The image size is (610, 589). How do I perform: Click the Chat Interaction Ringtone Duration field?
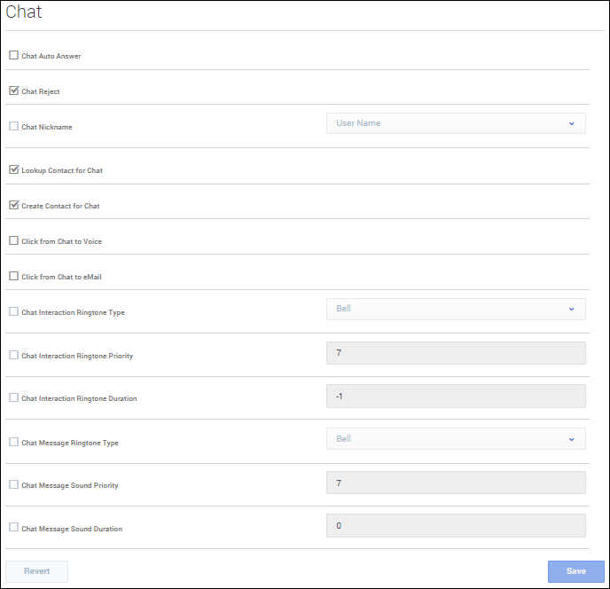[456, 396]
